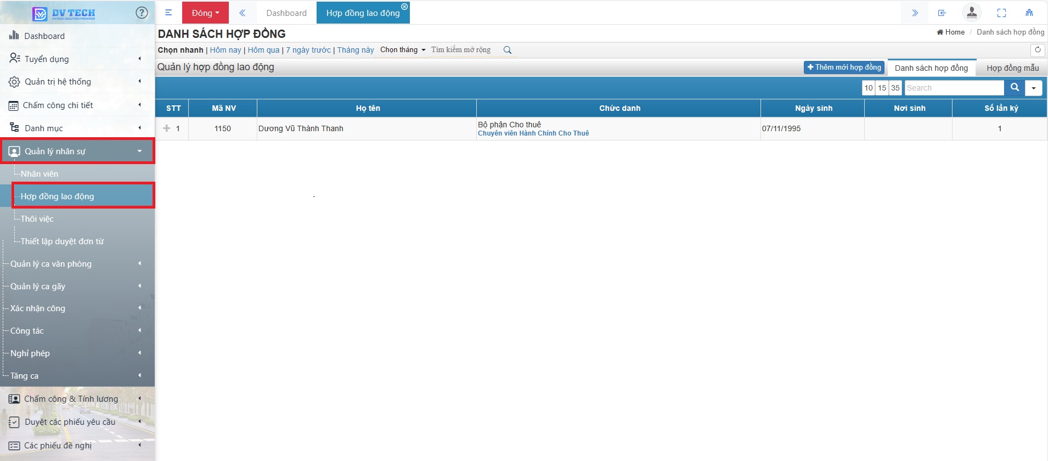Click the table Search input field
The image size is (1048, 461).
[954, 88]
